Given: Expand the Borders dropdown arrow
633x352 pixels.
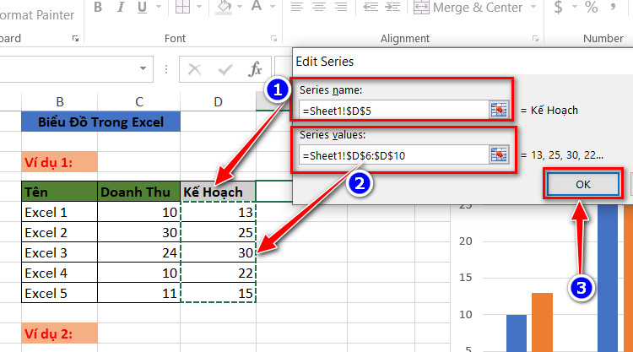Looking at the screenshot, I should tap(199, 7).
